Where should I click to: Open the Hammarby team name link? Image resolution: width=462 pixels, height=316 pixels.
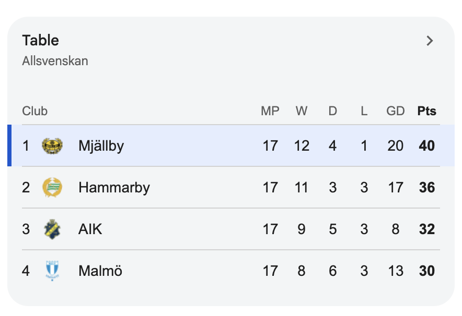pyautogui.click(x=114, y=188)
